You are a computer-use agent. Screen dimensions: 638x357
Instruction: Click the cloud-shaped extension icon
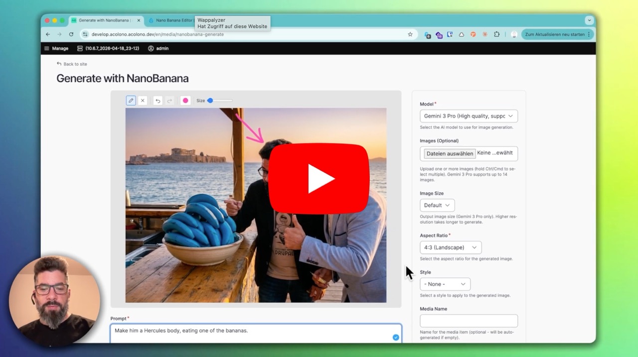[462, 34]
